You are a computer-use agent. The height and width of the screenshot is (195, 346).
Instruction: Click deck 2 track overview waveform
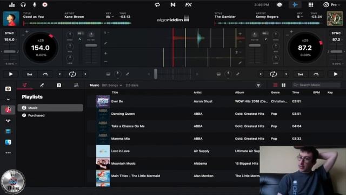coord(268,23)
